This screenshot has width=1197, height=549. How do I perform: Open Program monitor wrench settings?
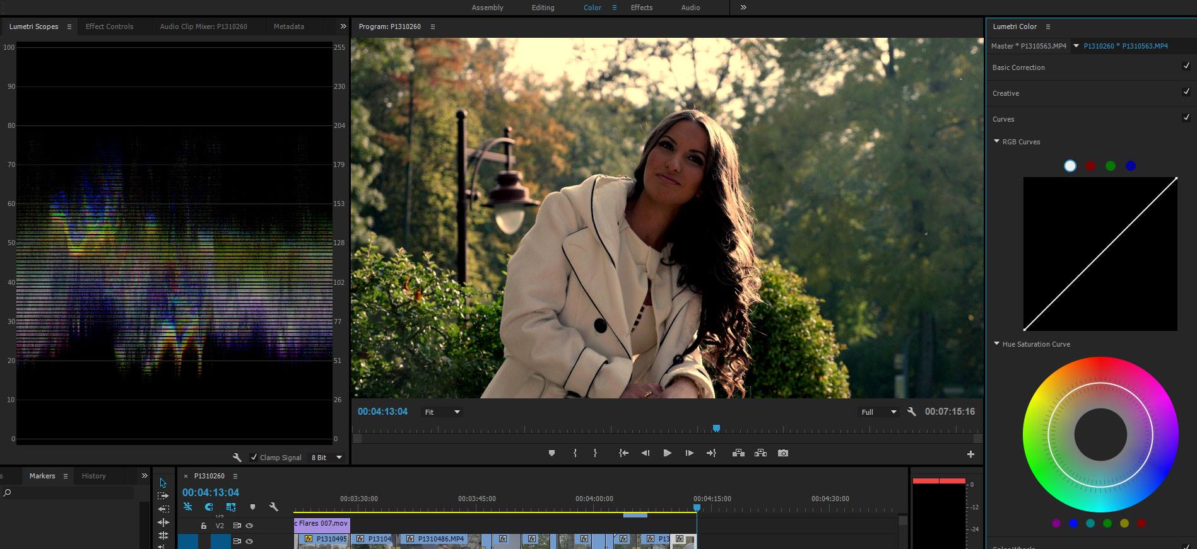point(911,412)
